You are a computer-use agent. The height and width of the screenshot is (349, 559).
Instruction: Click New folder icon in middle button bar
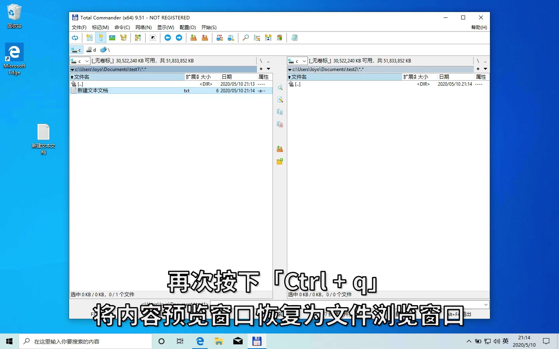pos(280,161)
